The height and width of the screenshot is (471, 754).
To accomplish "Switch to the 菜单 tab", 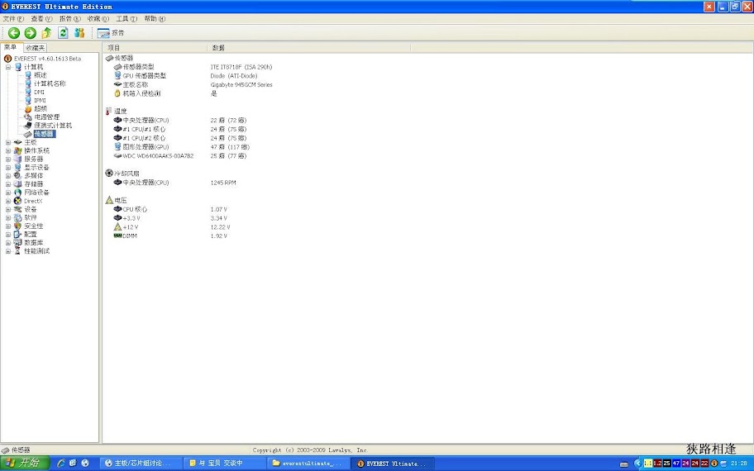I will tap(11, 47).
